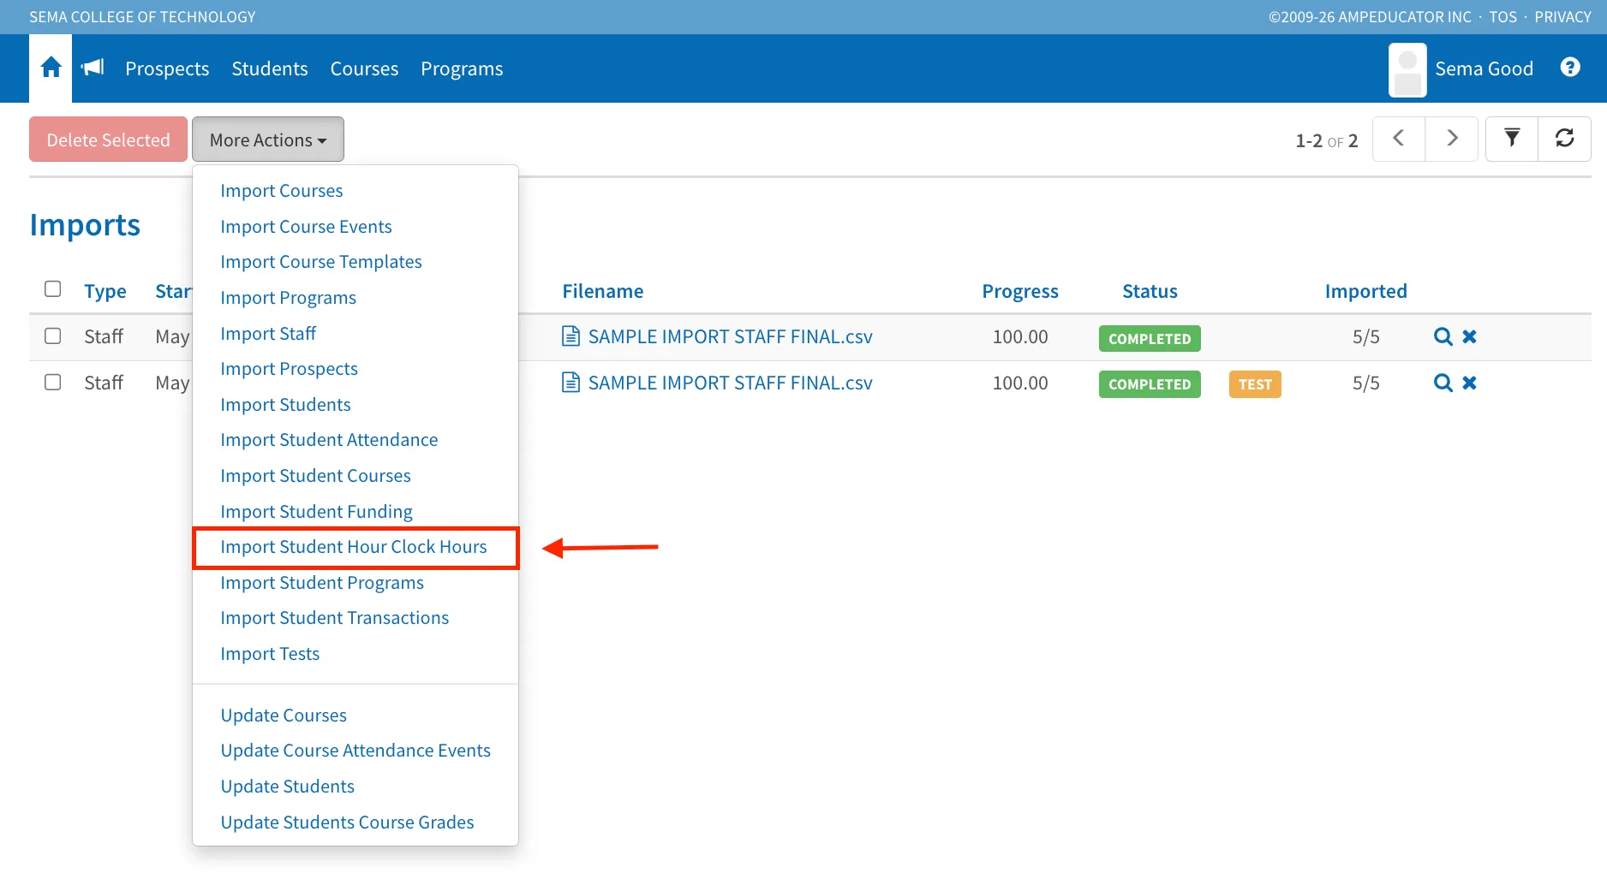
Task: Open the Prospects nav link
Action: [167, 68]
